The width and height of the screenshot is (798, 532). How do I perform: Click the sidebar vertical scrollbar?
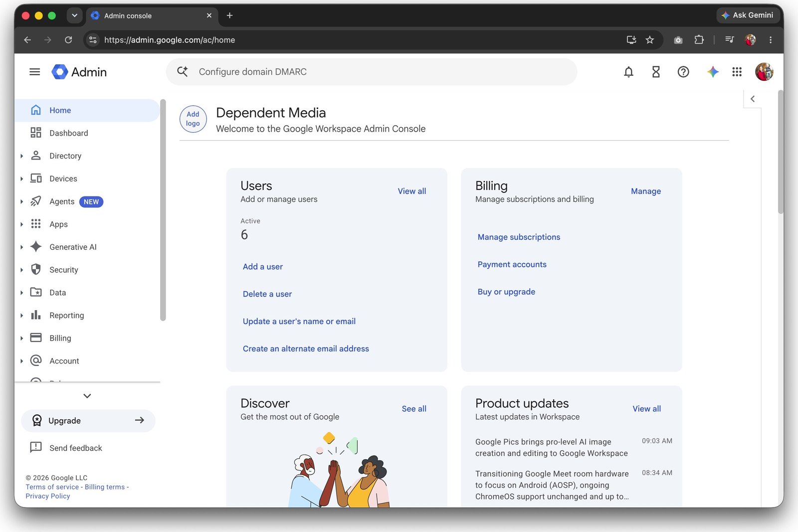tap(163, 210)
